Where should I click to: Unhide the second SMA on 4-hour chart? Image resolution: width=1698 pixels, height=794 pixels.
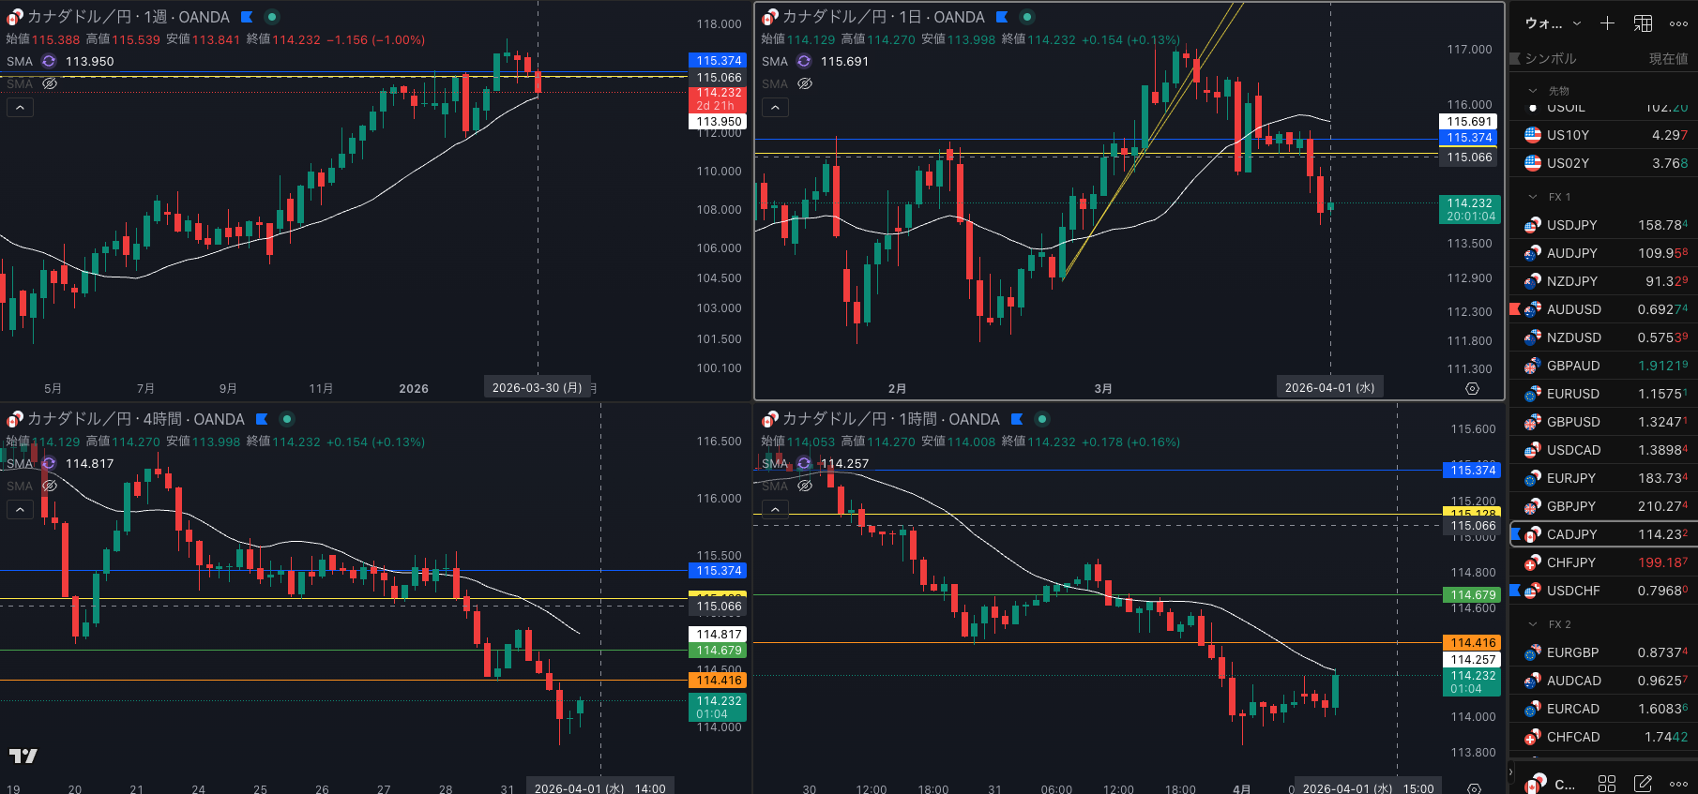point(50,486)
